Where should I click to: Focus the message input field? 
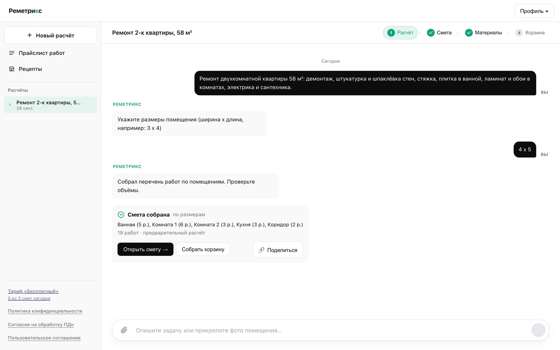[331, 330]
